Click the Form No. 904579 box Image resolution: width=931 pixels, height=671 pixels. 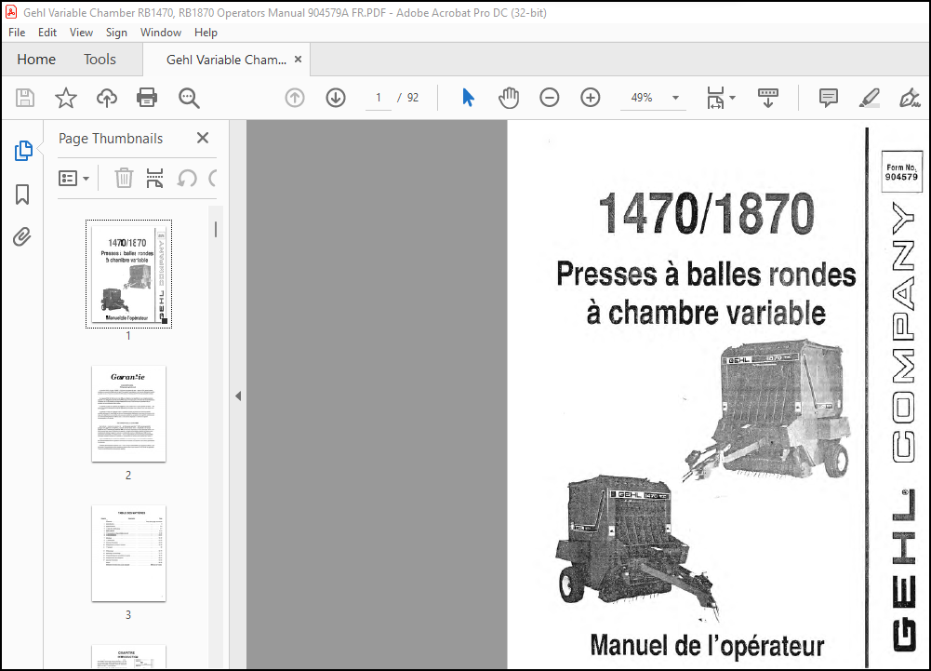point(901,172)
